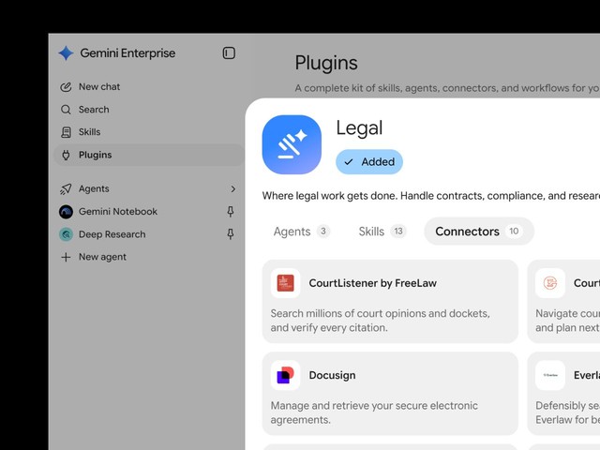Click the Agents rocket icon

point(66,188)
